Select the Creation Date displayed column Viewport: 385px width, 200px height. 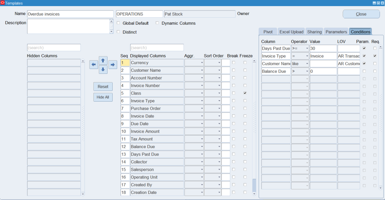point(157,193)
